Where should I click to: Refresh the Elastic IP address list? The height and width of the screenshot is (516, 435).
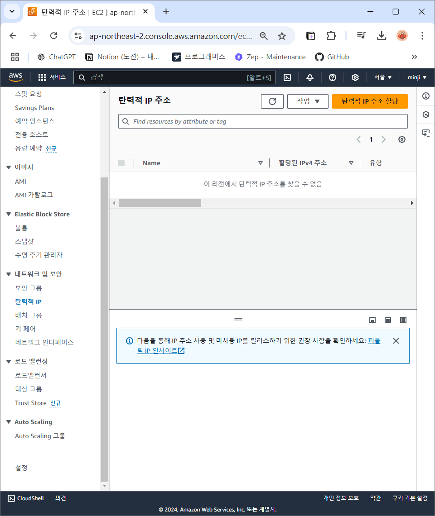[x=272, y=101]
